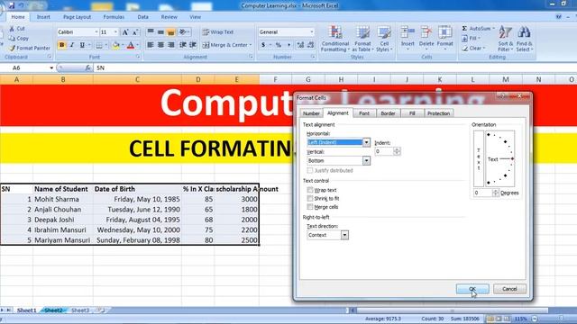
Task: Align text left in ribbon
Action: coord(151,45)
